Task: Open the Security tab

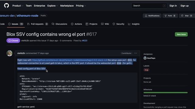Action: pos(119,24)
